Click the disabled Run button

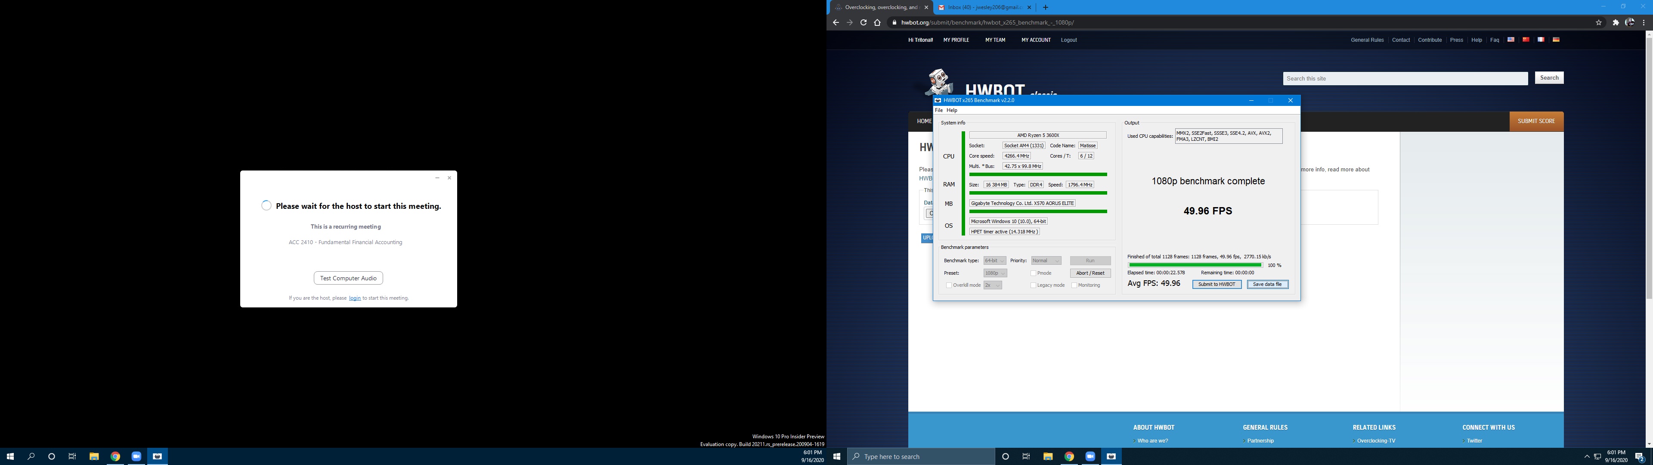point(1090,261)
